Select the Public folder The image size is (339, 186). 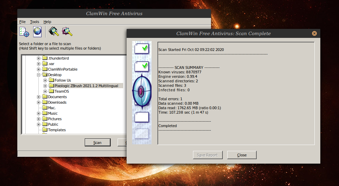[x=53, y=124]
